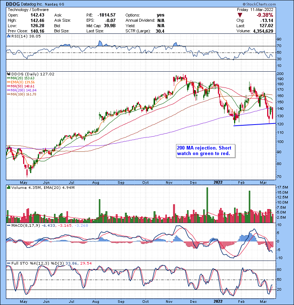The image size is (294, 305).
Task: Select the DDOG ticker symbol in the header
Action: pyautogui.click(x=13, y=4)
